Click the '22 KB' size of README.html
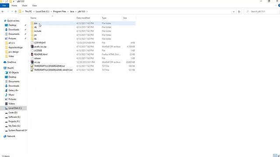The height and width of the screenshot is (157, 280). pyautogui.click(x=132, y=54)
